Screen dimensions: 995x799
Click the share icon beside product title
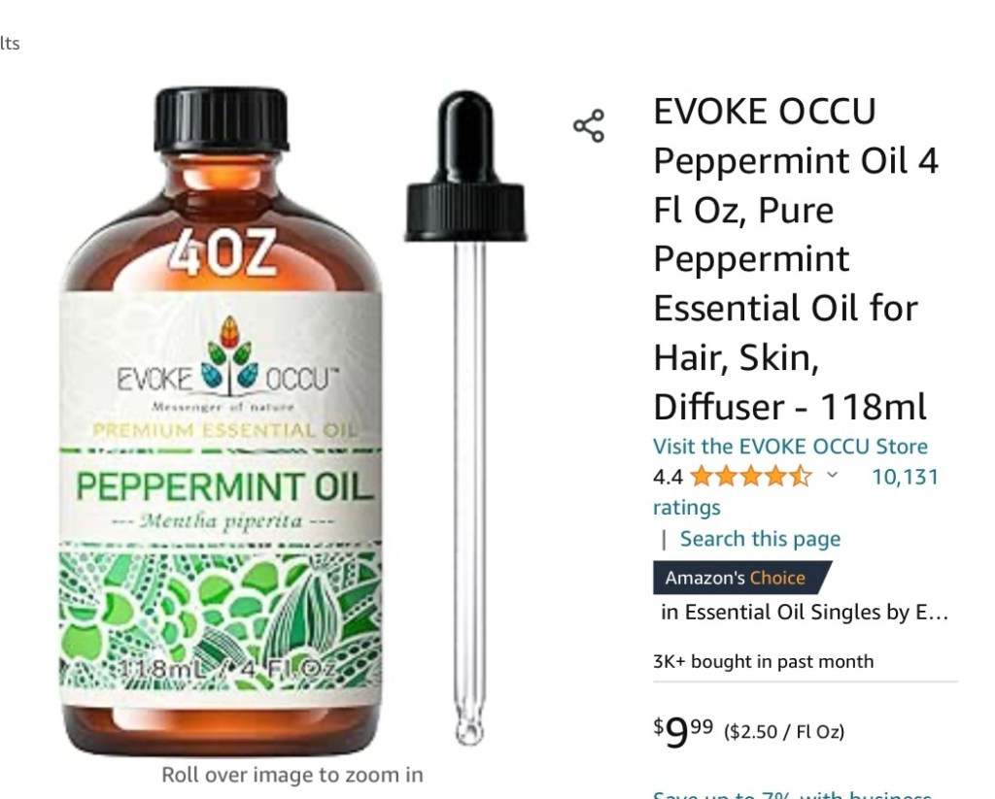tap(589, 125)
